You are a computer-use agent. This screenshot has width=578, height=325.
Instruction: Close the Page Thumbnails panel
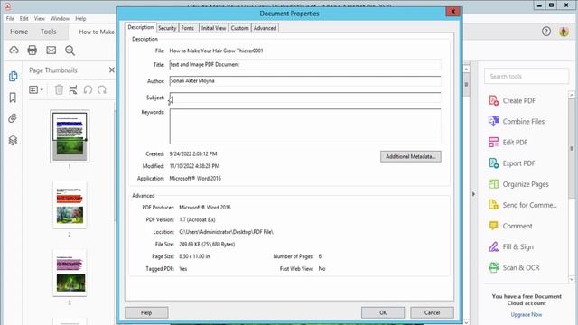pyautogui.click(x=112, y=70)
